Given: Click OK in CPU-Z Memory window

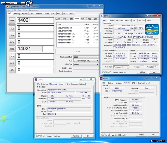Looking at the screenshot, I should (153, 135).
